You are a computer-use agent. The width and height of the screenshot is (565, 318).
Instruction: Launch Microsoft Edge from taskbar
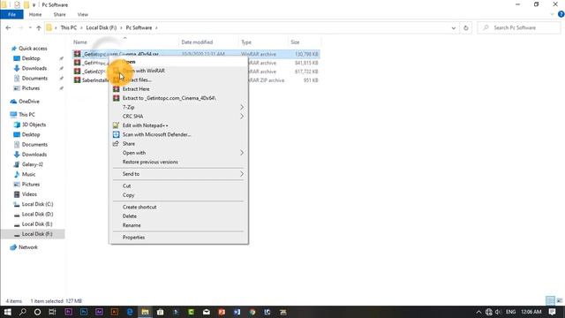coord(130,312)
